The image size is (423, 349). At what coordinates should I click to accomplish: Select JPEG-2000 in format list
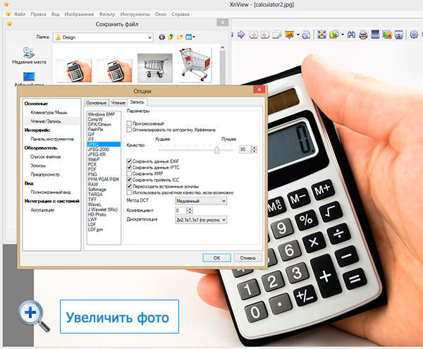click(99, 149)
